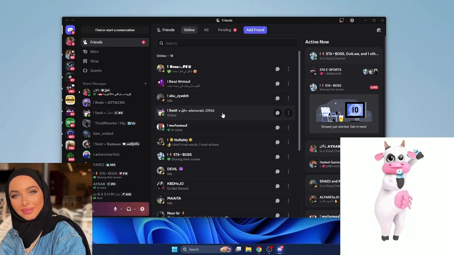Click Find or start a conversation

(115, 30)
